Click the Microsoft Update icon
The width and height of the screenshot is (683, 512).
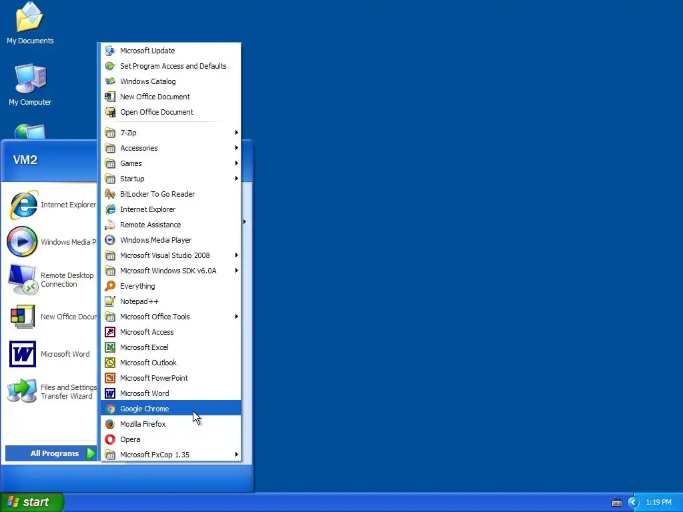click(x=110, y=51)
